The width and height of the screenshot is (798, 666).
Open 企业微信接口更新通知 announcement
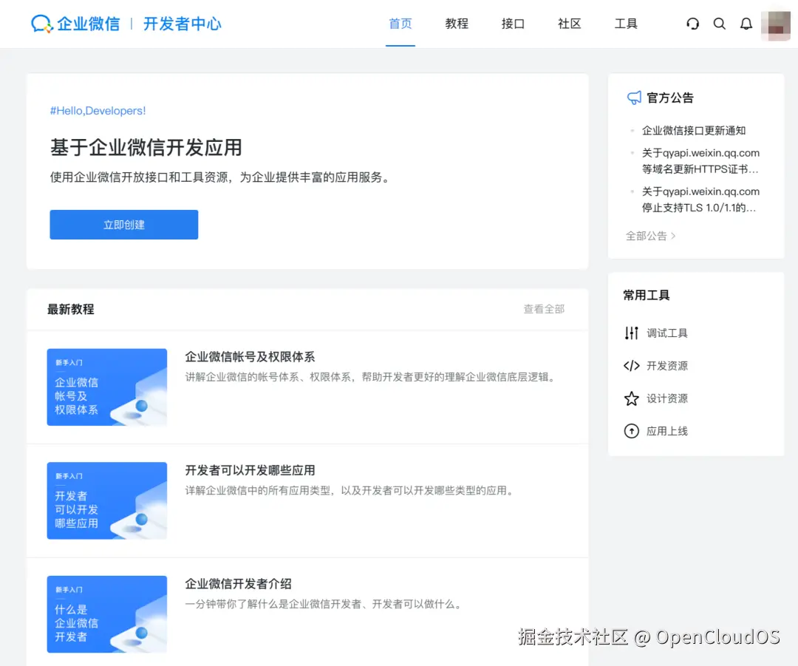click(694, 130)
